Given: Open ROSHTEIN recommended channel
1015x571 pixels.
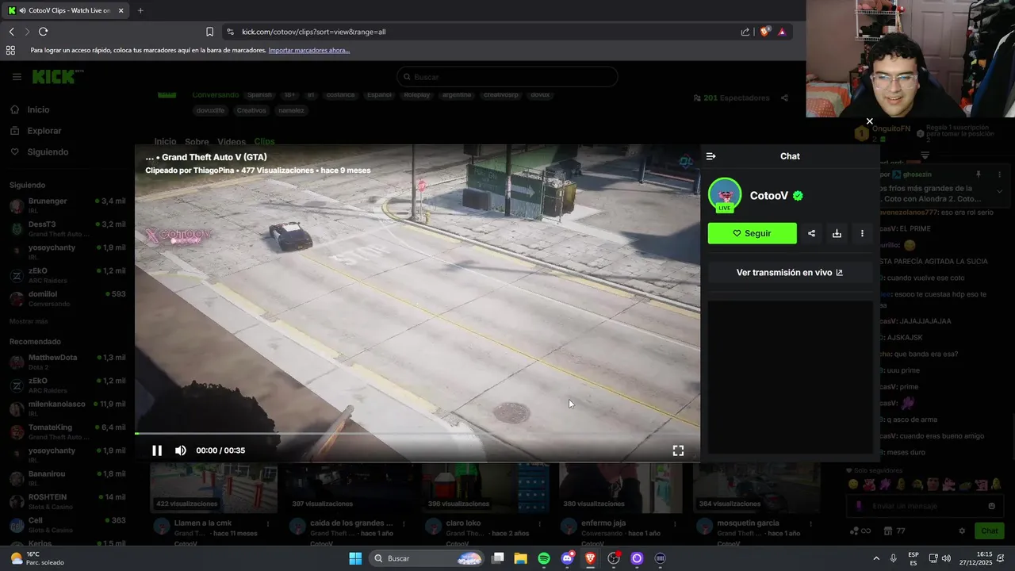Looking at the screenshot, I should [x=67, y=501].
